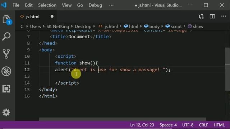The width and height of the screenshot is (230, 129).
Task: Click the opening script tag on line 10
Action: pos(66,56)
